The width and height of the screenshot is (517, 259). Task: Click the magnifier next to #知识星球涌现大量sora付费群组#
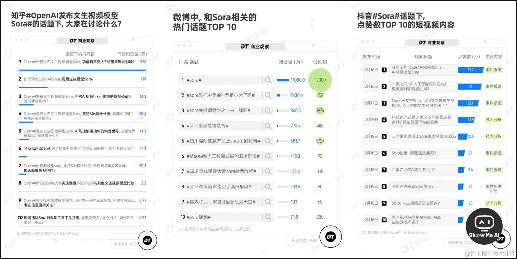coord(268,172)
